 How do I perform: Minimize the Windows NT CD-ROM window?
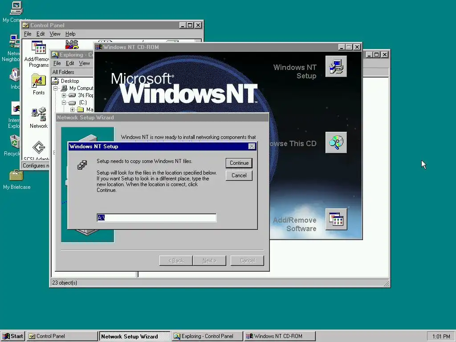[342, 47]
